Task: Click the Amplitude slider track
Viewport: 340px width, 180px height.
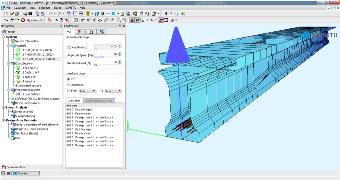Action: [108, 49]
